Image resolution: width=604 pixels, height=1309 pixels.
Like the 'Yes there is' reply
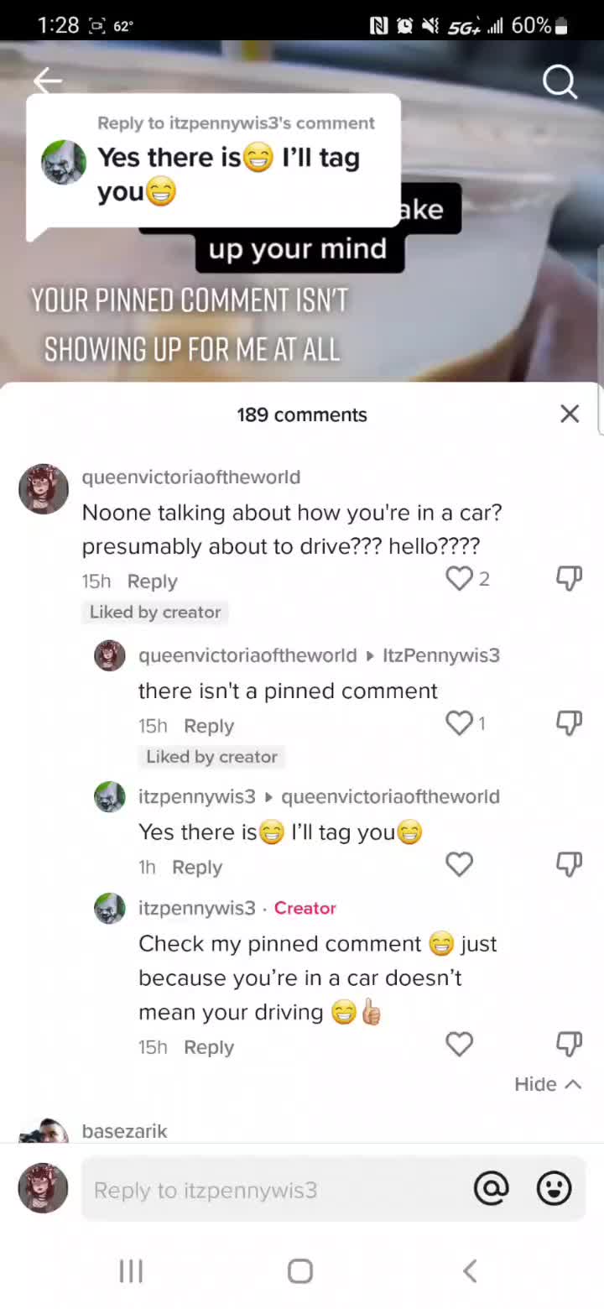[459, 864]
